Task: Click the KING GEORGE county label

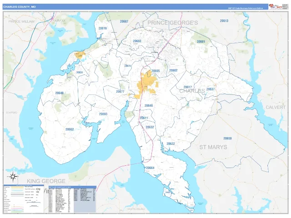Action: (46, 181)
